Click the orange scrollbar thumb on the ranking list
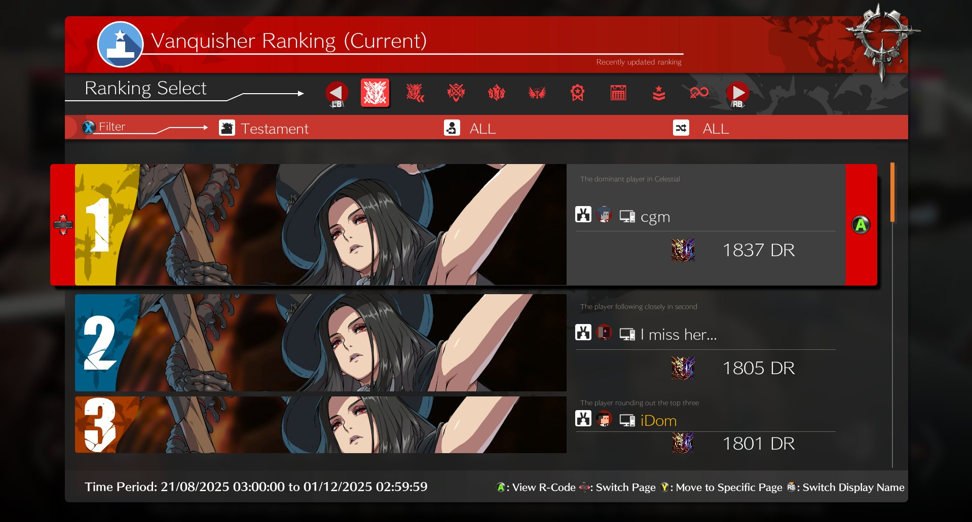The image size is (972, 522). 892,192
